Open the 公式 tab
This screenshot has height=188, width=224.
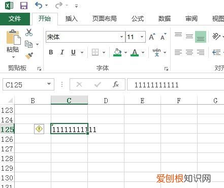(138, 18)
